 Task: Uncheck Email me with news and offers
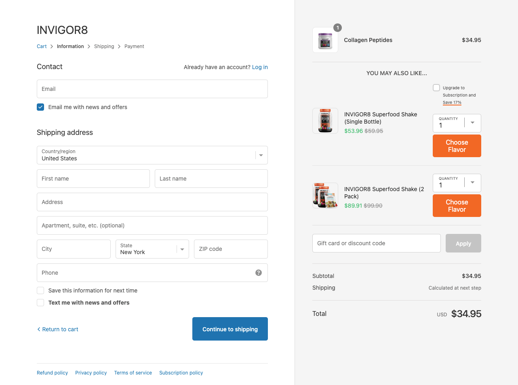40,107
